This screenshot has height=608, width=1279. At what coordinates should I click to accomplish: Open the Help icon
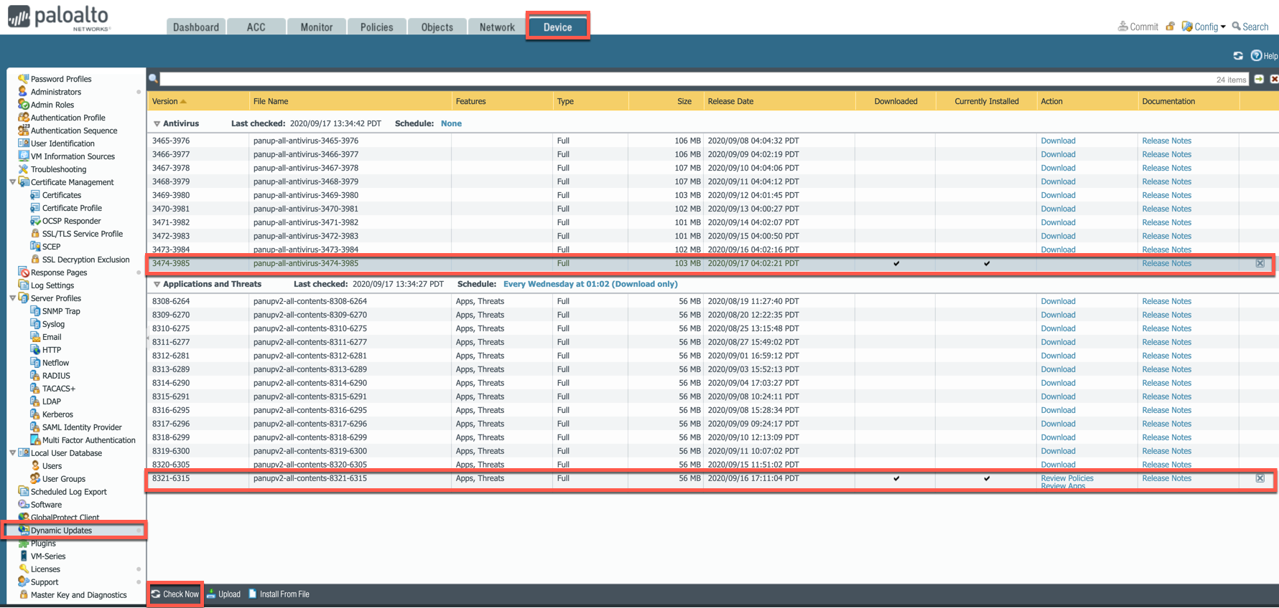pyautogui.click(x=1256, y=56)
